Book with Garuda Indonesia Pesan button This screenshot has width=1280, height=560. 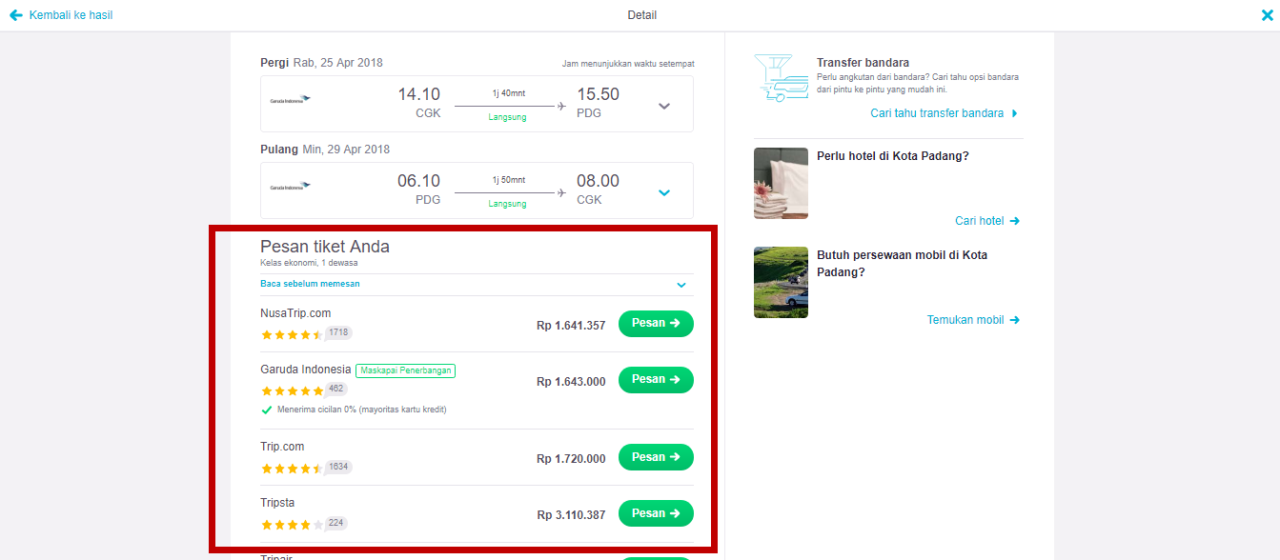(656, 380)
